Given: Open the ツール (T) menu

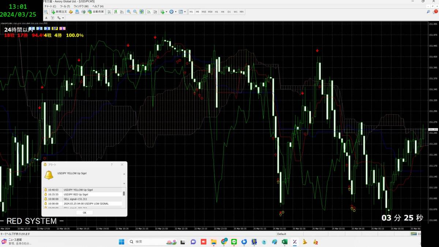Looking at the screenshot, I should (65, 6).
